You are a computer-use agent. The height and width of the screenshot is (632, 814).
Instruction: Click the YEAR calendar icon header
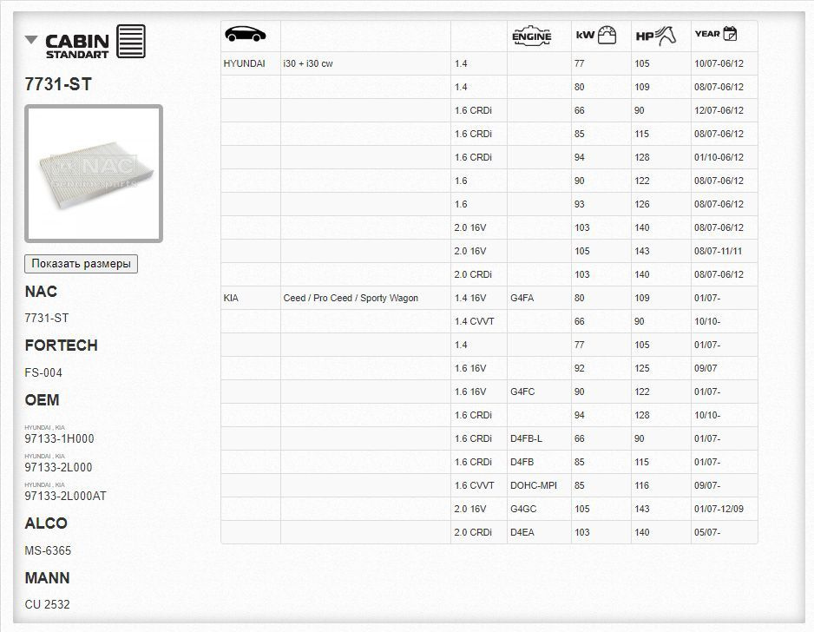716,34
